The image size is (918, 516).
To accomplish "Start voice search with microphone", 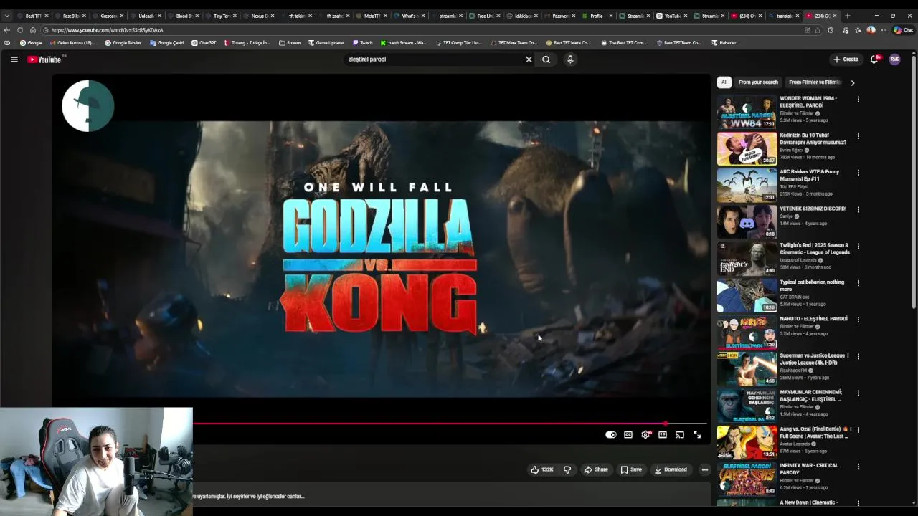I will pyautogui.click(x=570, y=59).
